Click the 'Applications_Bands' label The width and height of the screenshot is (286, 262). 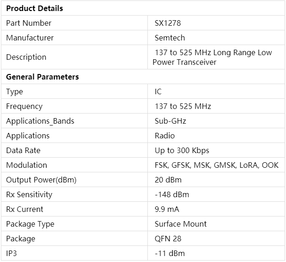(40, 121)
